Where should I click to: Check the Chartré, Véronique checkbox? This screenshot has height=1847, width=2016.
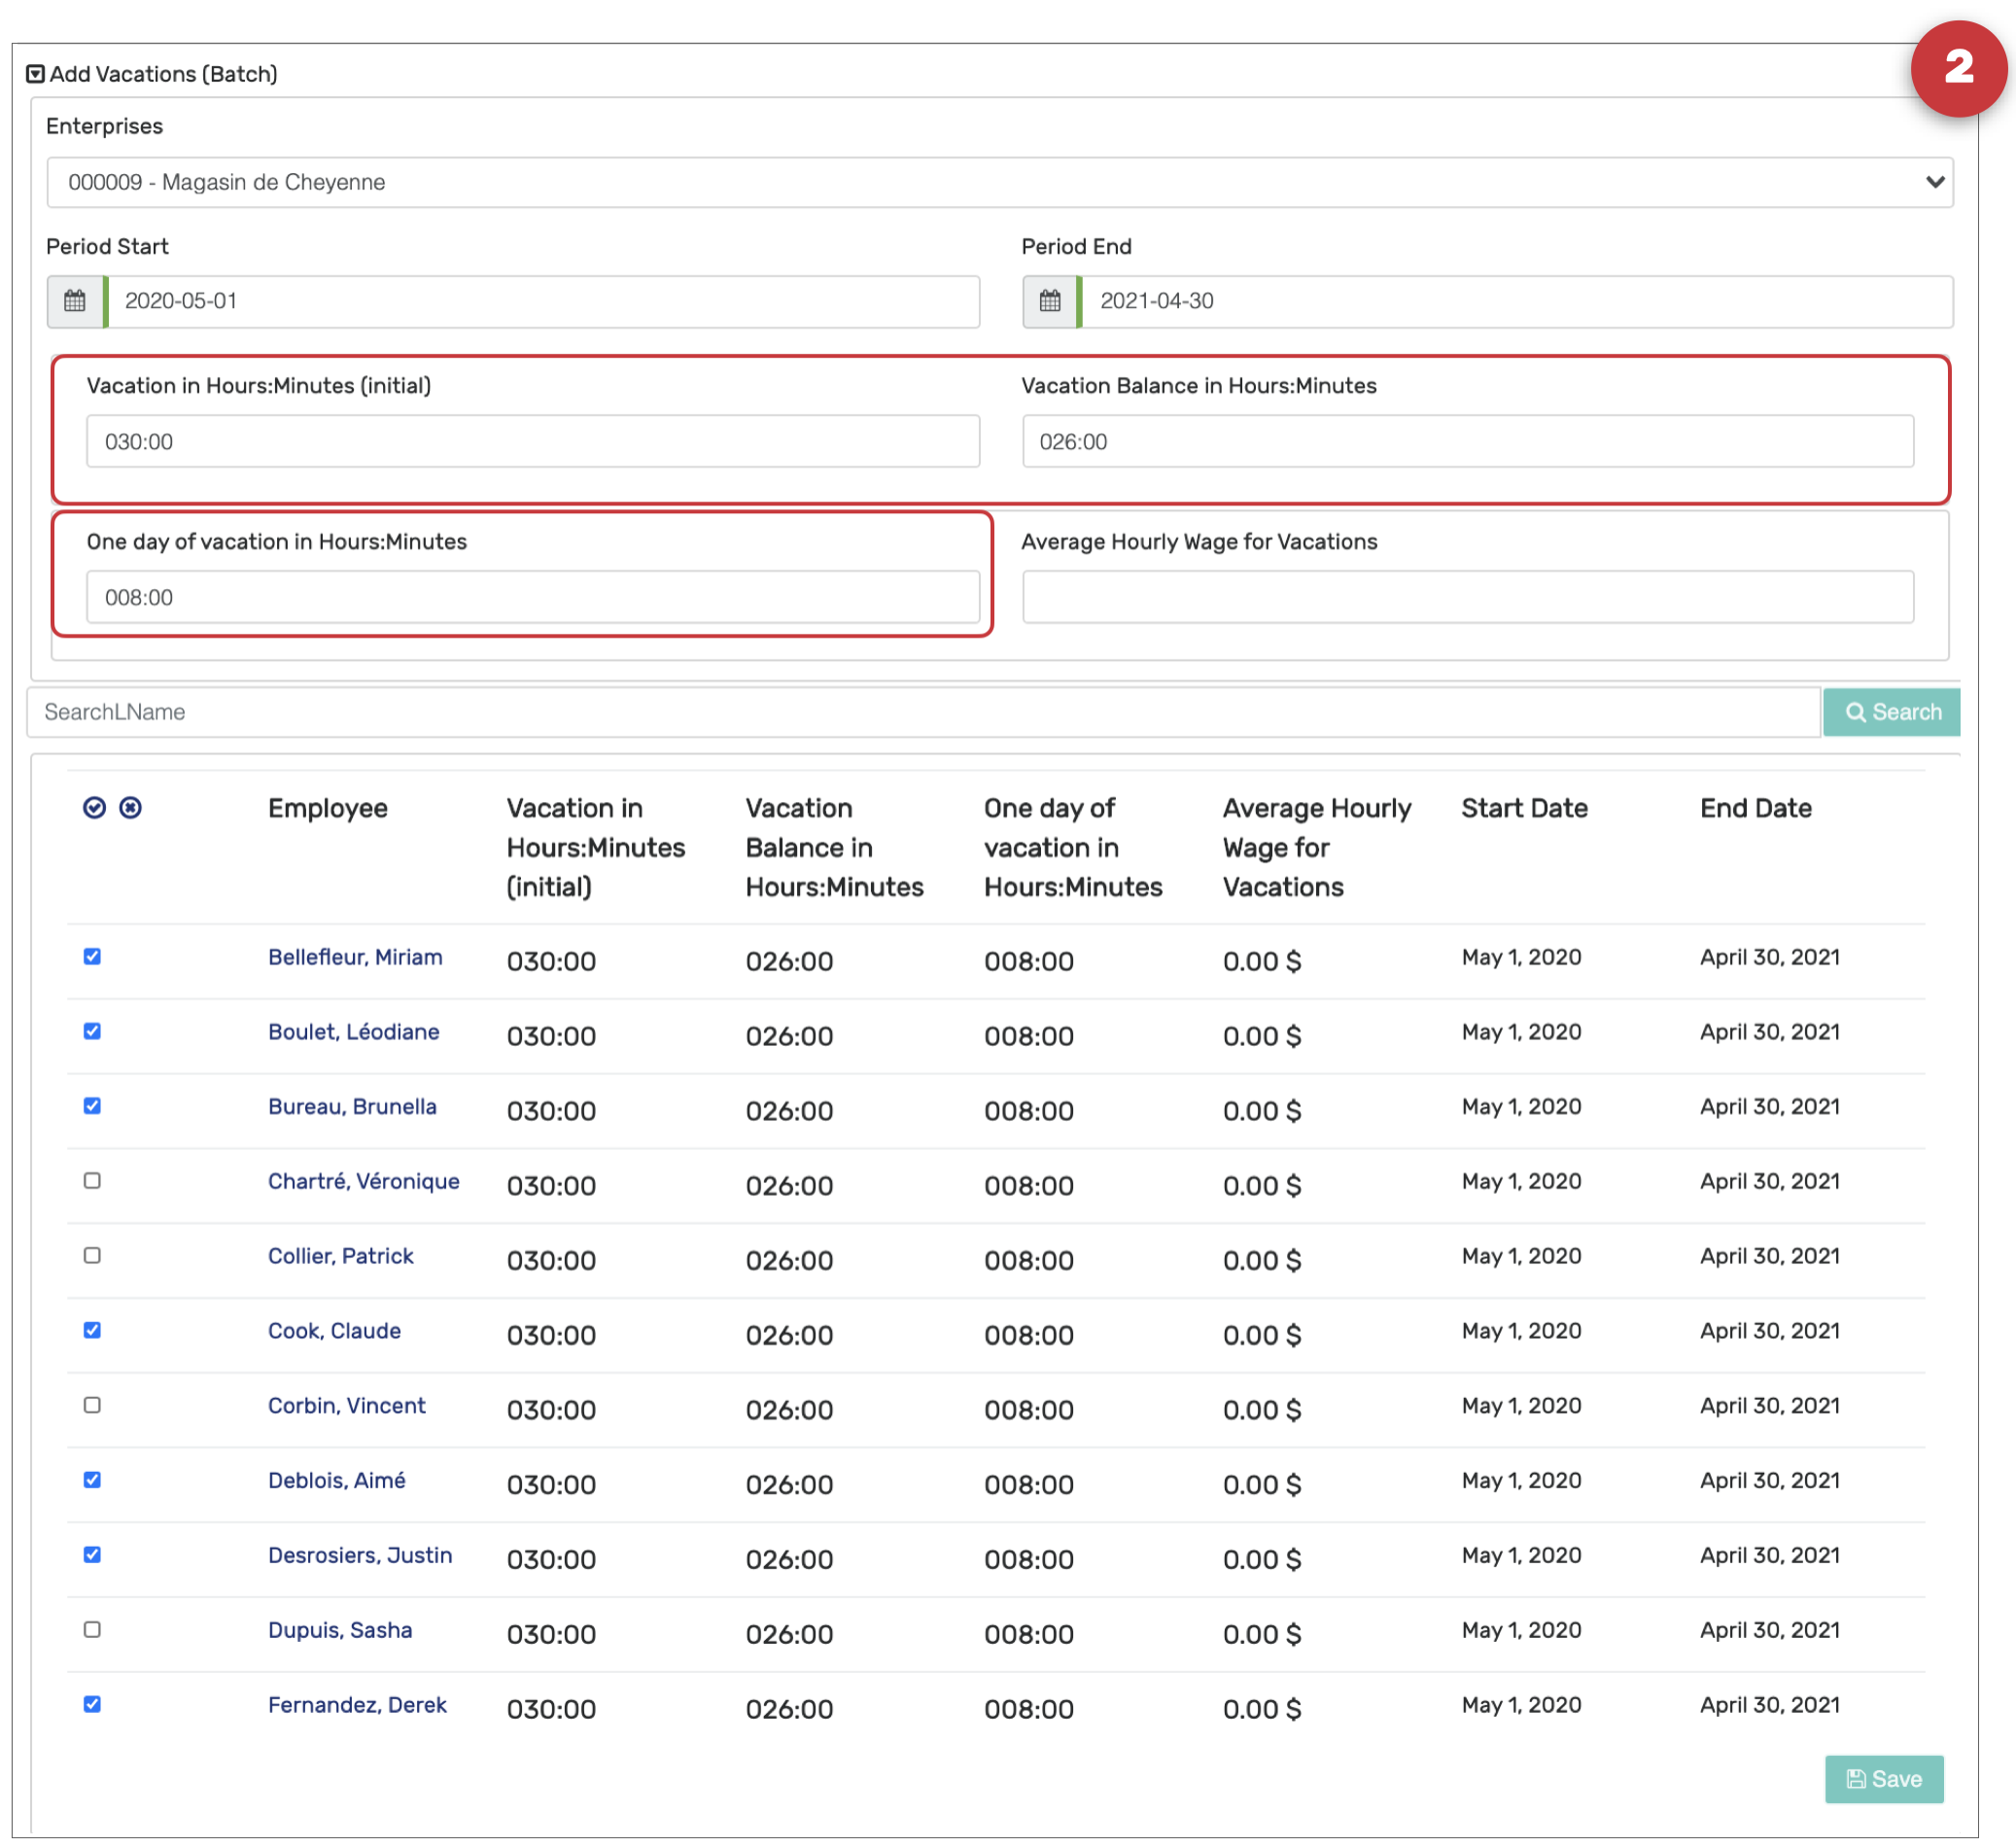(92, 1181)
